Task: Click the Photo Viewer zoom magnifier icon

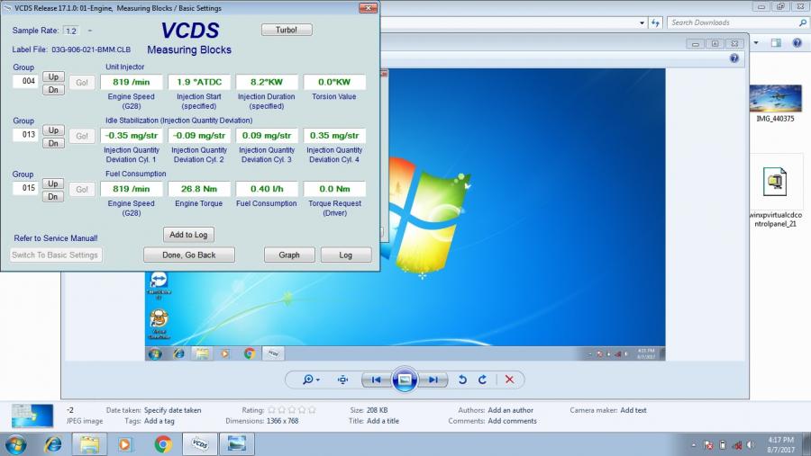Action: (309, 380)
